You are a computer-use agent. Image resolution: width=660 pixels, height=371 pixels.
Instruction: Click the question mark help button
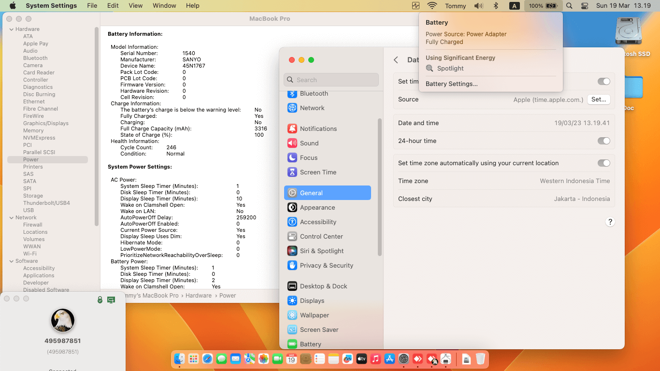coord(610,222)
